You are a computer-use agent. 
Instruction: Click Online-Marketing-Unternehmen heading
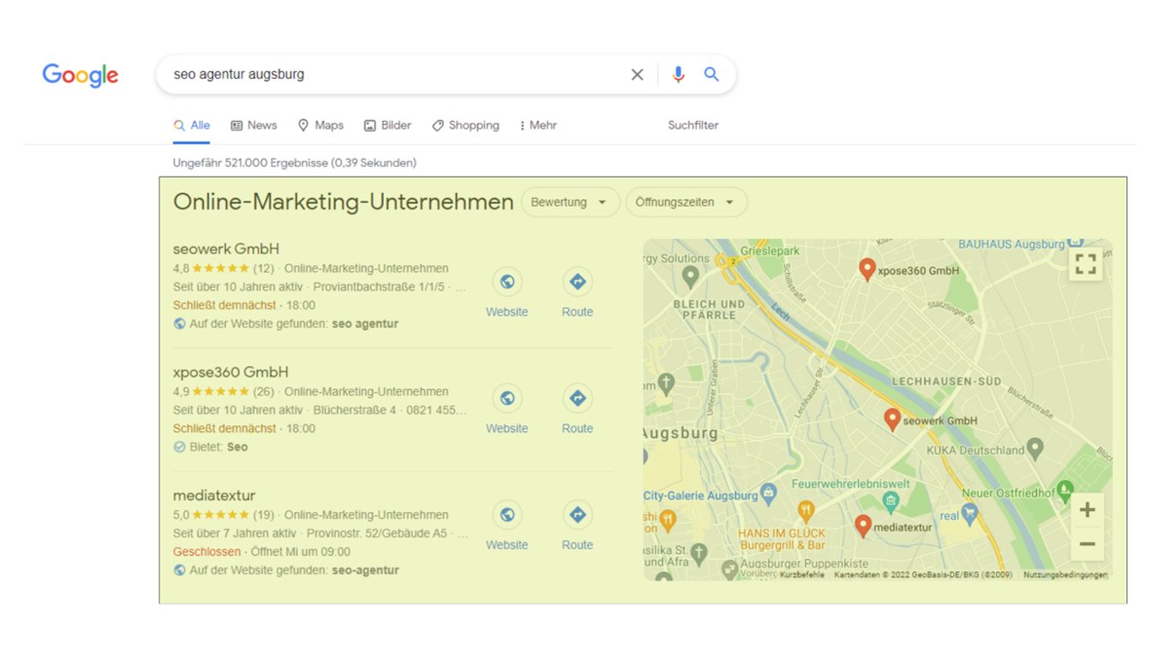tap(343, 202)
